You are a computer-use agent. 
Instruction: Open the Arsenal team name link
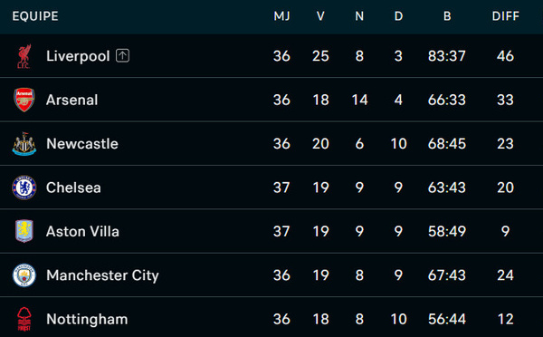[x=72, y=100]
